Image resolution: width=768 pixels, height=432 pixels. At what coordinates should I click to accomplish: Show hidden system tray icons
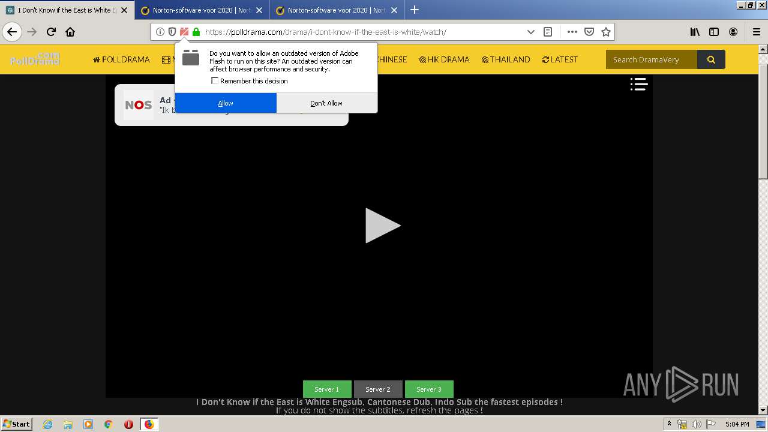click(670, 424)
